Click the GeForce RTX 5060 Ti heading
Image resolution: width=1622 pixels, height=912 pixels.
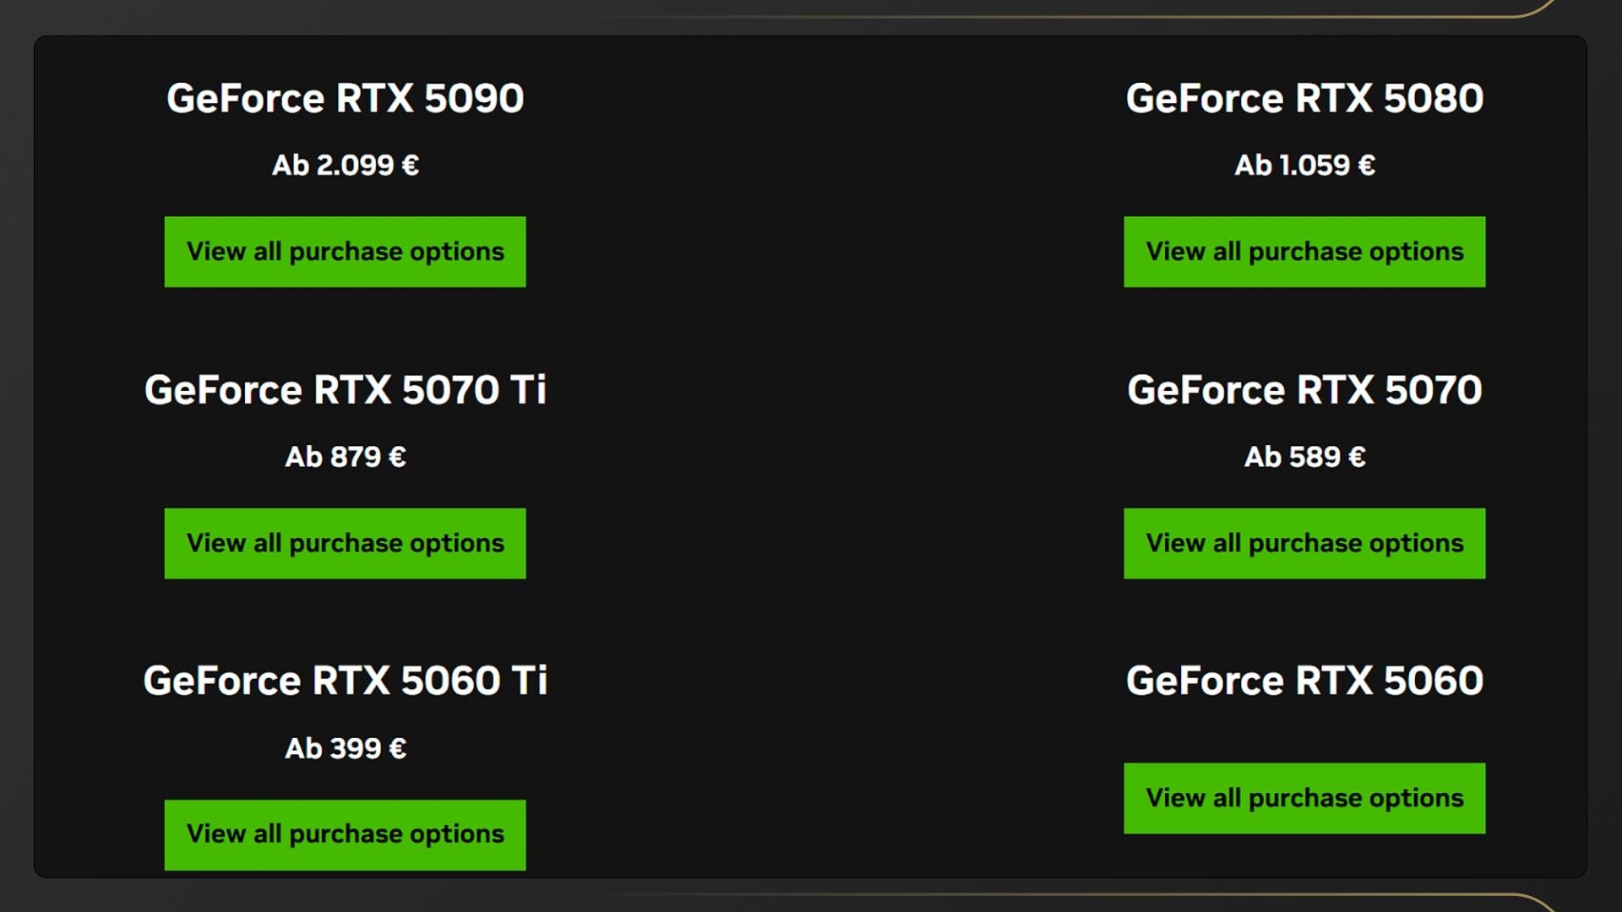345,681
